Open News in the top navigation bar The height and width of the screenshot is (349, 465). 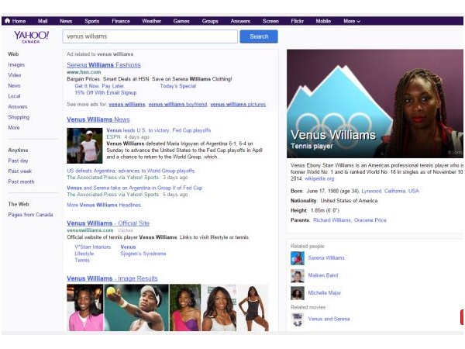(x=66, y=21)
